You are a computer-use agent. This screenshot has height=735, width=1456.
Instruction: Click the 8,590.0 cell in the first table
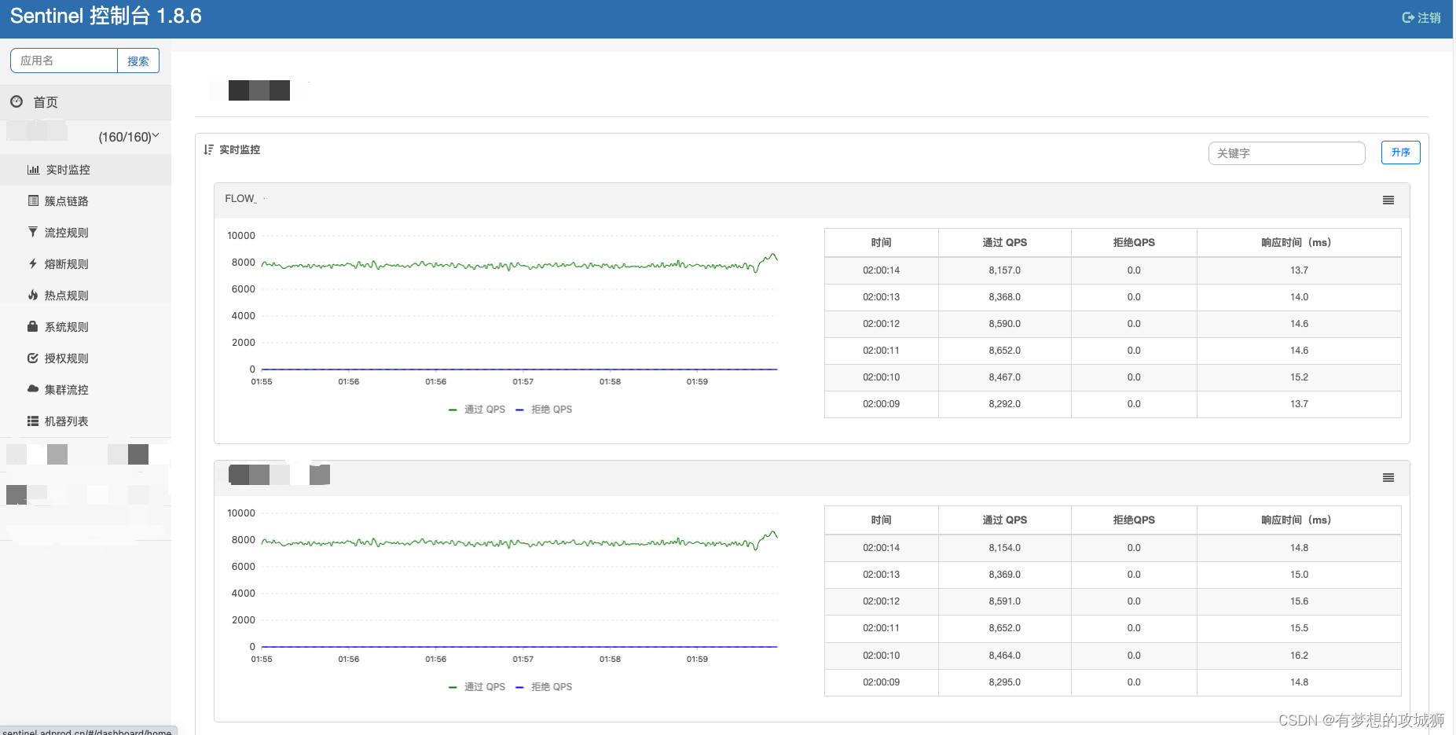pos(1004,324)
